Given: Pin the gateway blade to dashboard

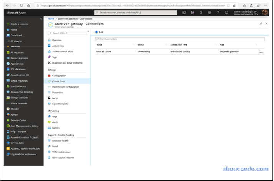Looking at the screenshot, I should [x=261, y=24].
